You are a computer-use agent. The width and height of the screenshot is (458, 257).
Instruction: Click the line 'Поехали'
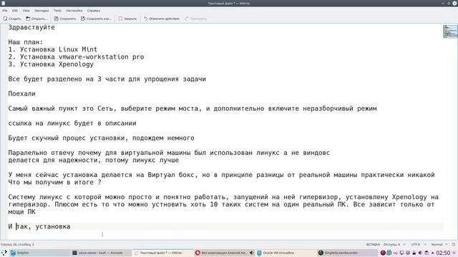coord(22,94)
